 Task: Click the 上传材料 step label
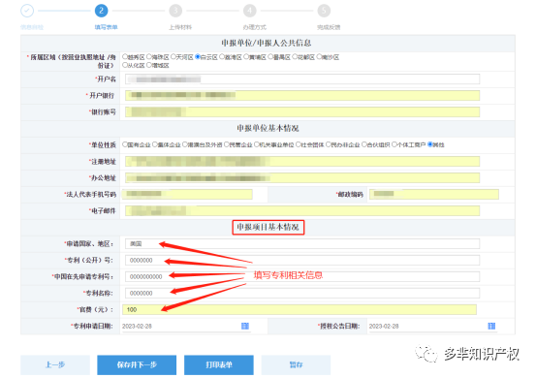point(180,27)
